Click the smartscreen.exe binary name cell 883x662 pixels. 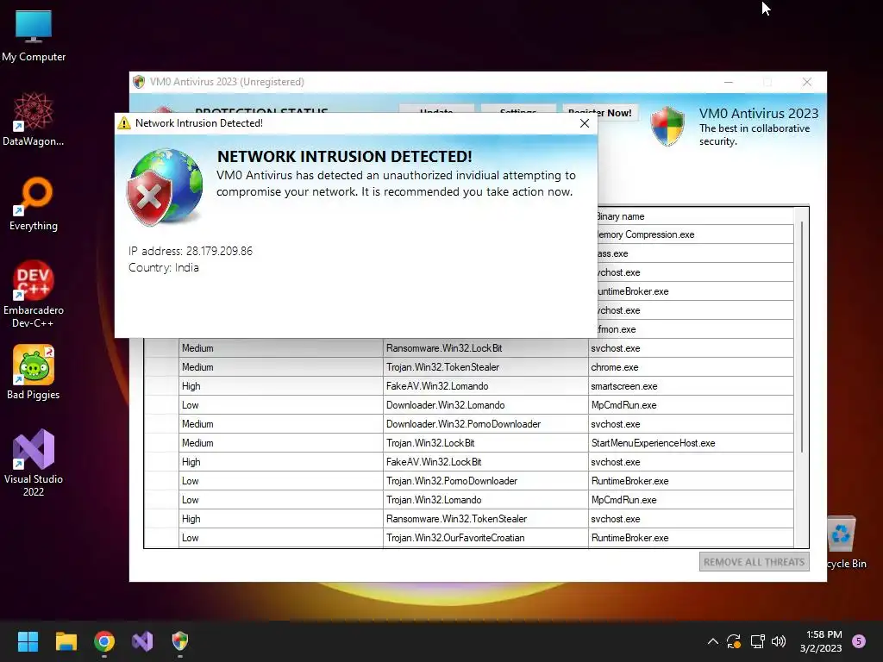pyautogui.click(x=691, y=386)
